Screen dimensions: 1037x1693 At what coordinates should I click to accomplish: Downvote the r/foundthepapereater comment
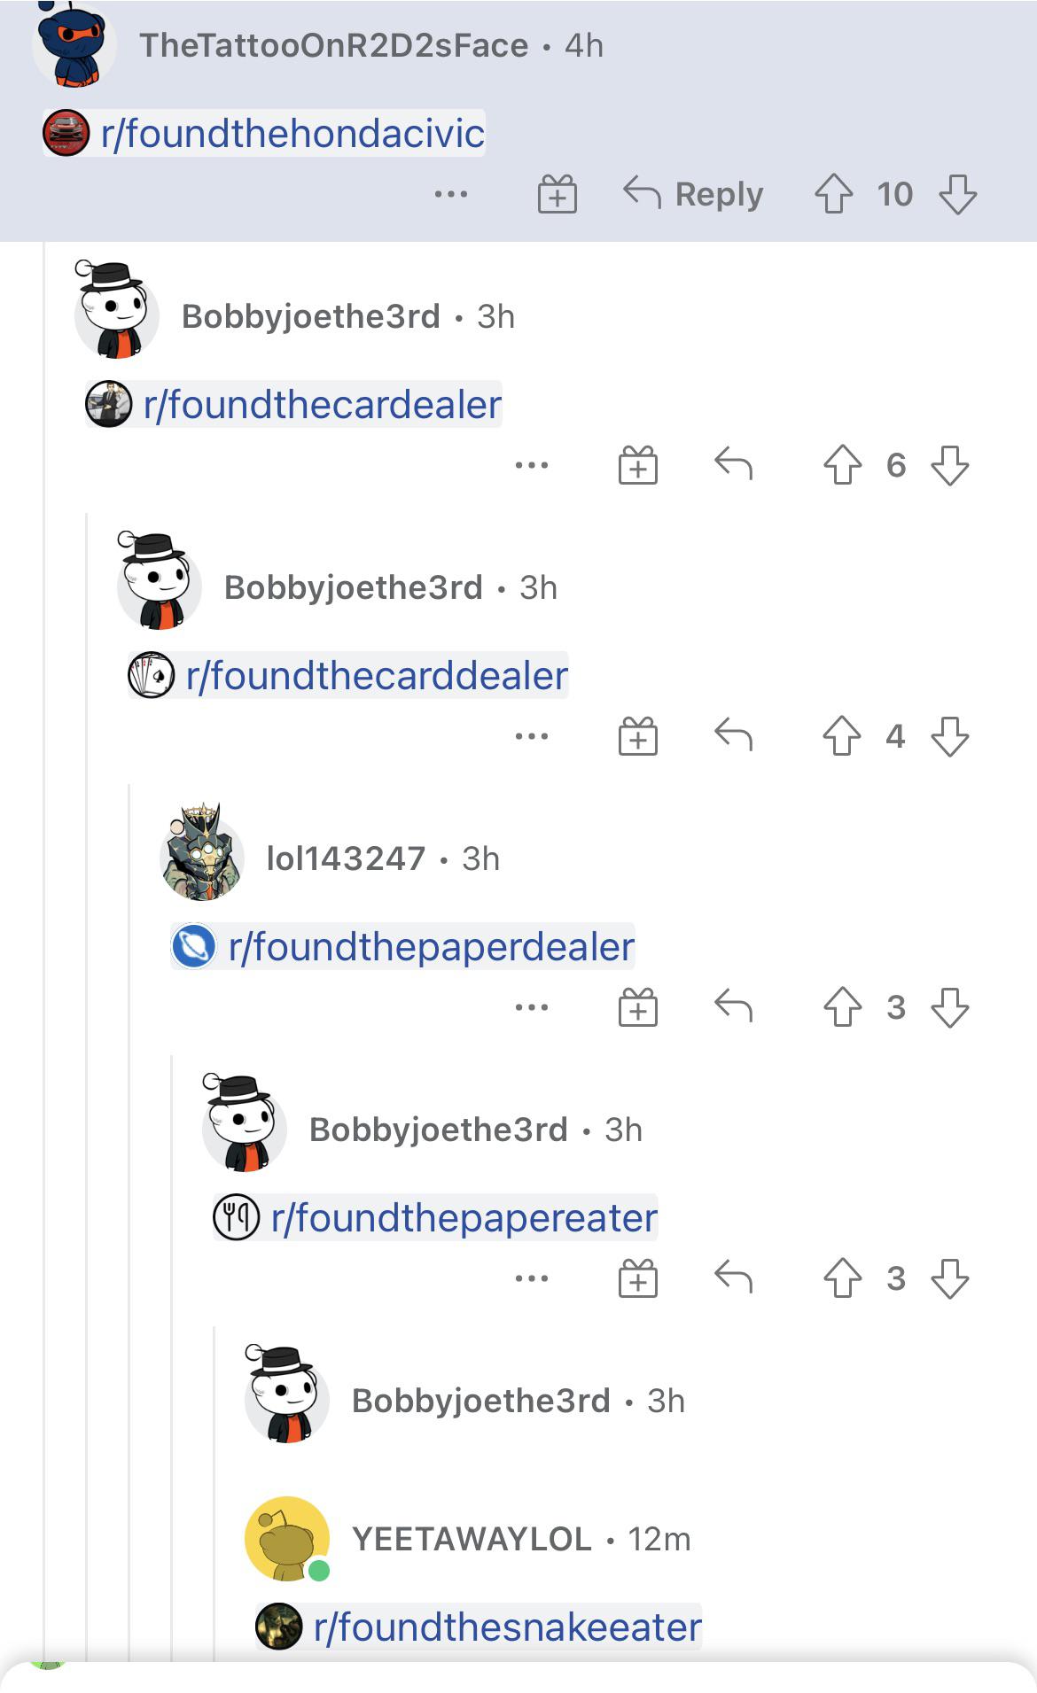[x=950, y=1278]
